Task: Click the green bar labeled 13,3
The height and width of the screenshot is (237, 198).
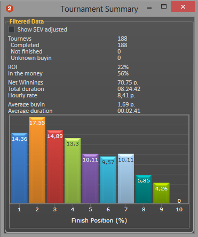Action: 73,171
